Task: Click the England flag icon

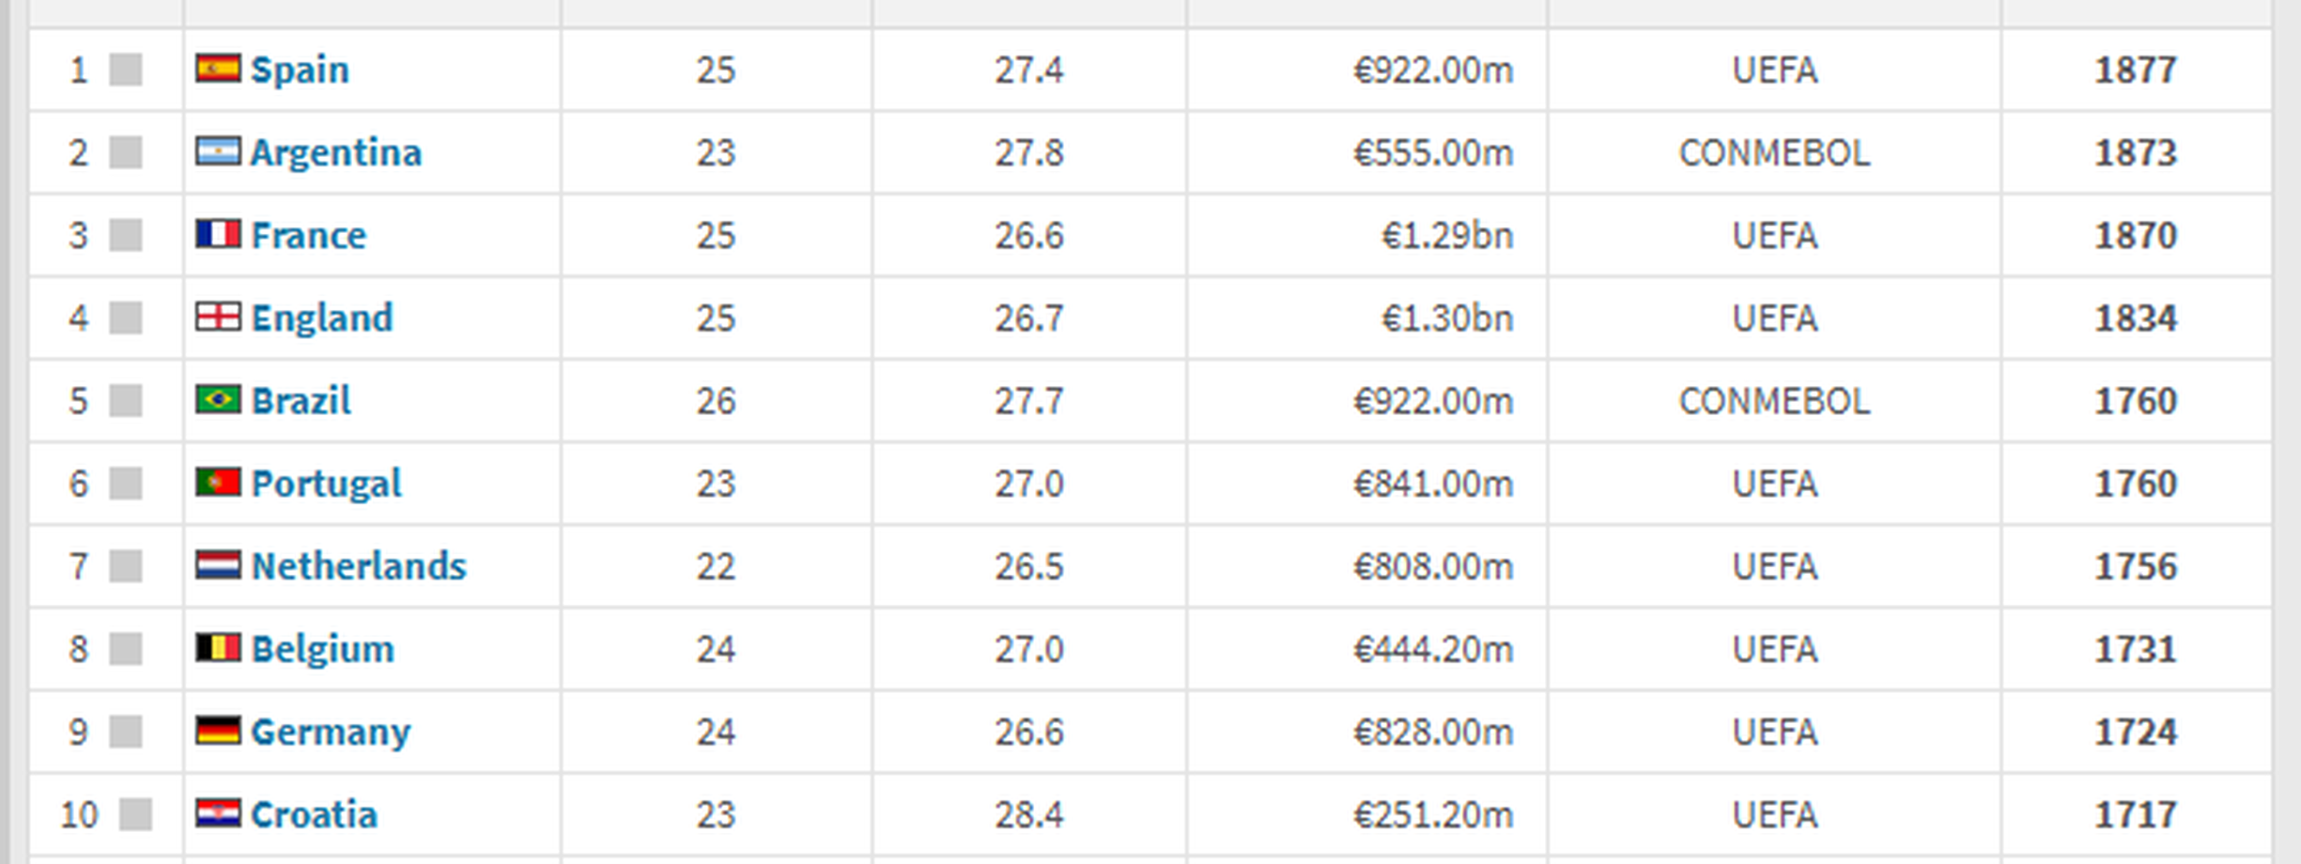Action: tap(218, 317)
